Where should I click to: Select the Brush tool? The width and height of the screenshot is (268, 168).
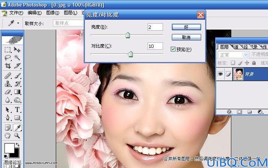tap(17, 75)
